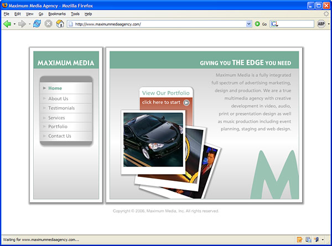Expand the address bar URL dropdown

click(249, 24)
